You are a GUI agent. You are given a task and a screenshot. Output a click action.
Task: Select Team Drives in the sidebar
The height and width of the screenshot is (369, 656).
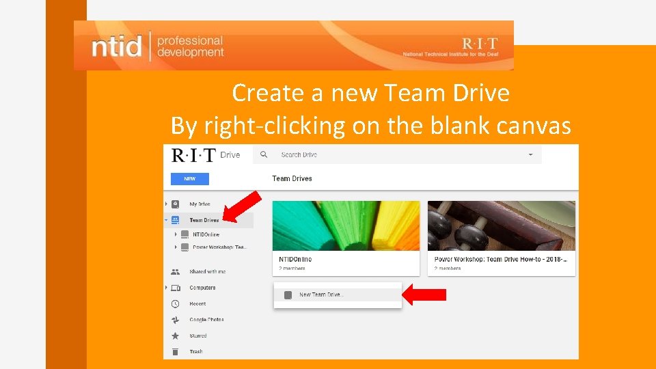(204, 220)
